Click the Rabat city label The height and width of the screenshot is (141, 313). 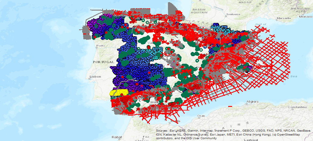click(116, 137)
